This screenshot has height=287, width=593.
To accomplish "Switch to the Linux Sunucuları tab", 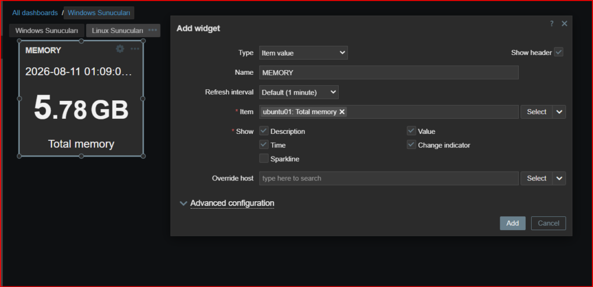I will tap(117, 31).
